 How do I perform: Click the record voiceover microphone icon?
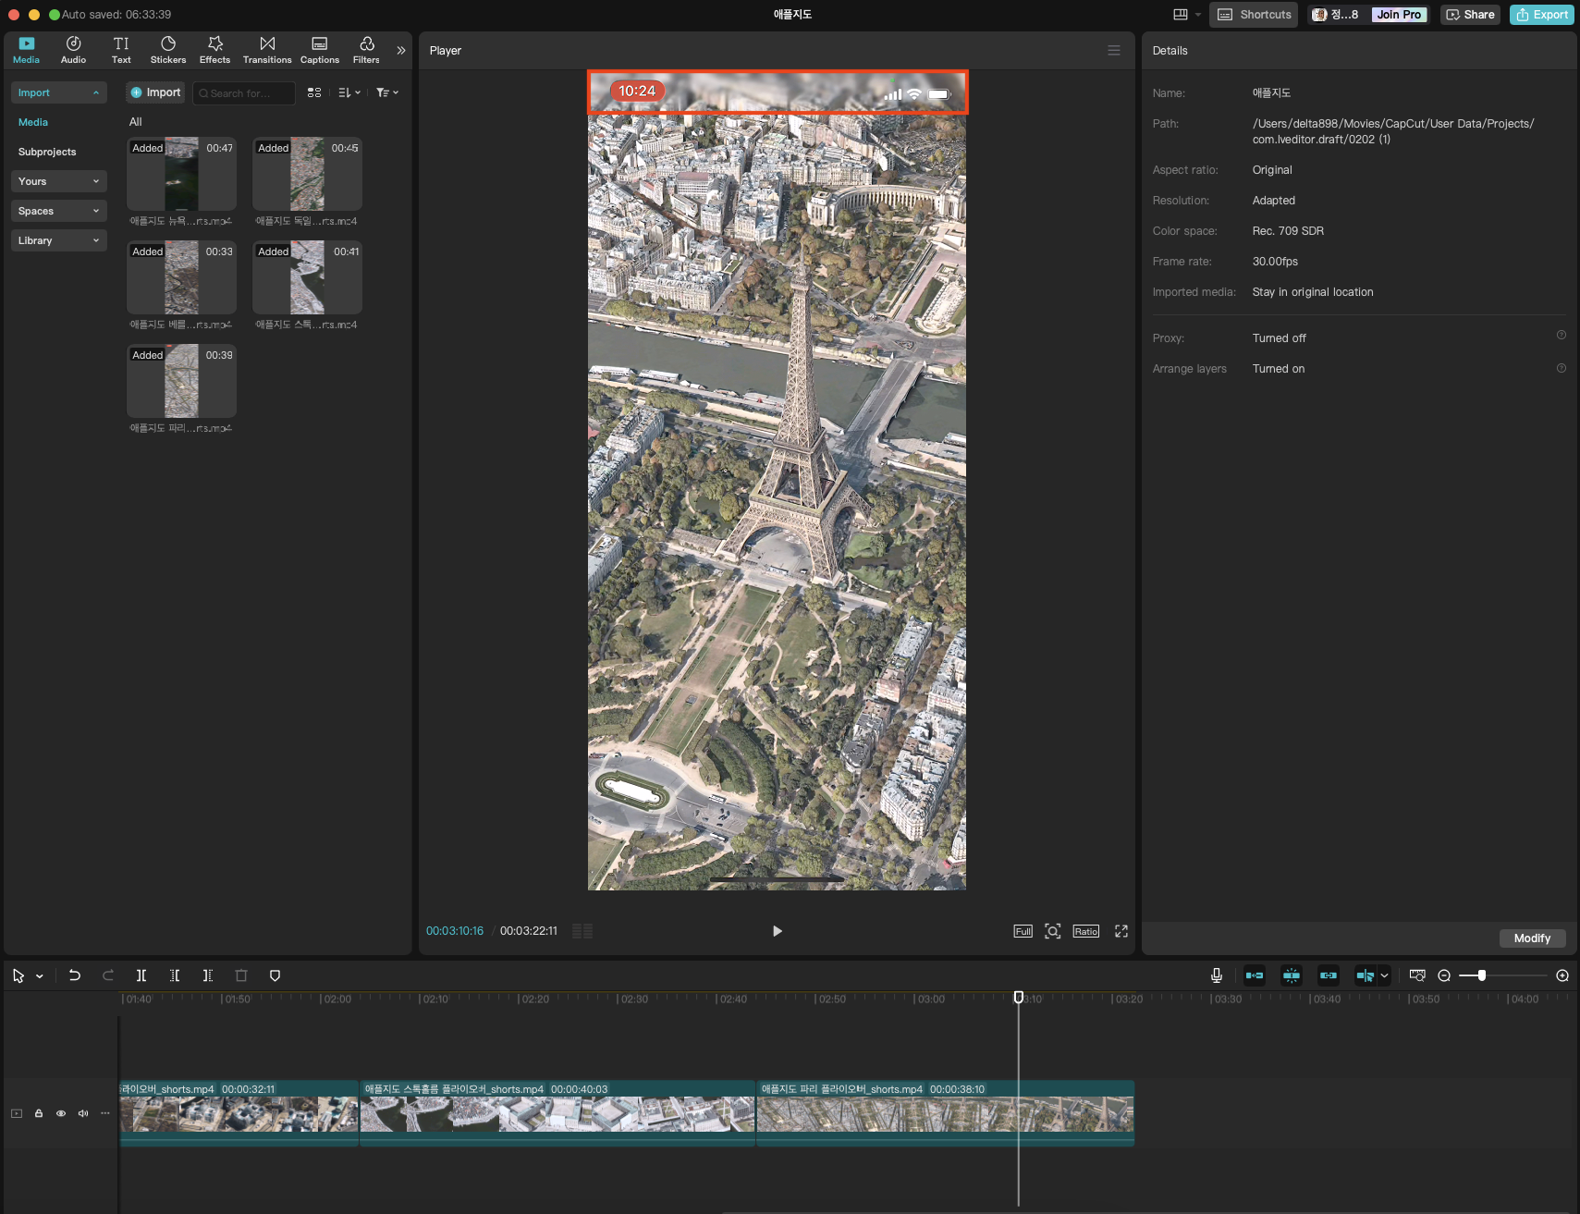point(1217,975)
